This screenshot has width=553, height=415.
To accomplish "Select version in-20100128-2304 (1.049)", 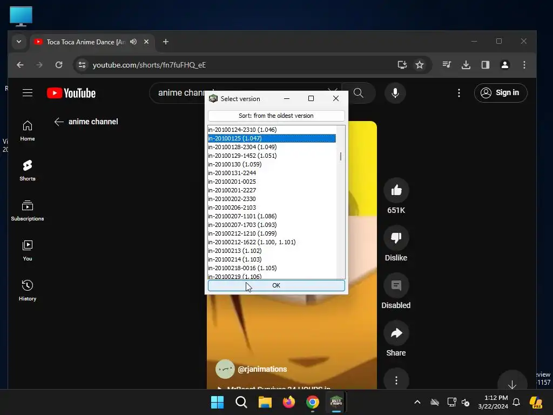I will point(272,147).
